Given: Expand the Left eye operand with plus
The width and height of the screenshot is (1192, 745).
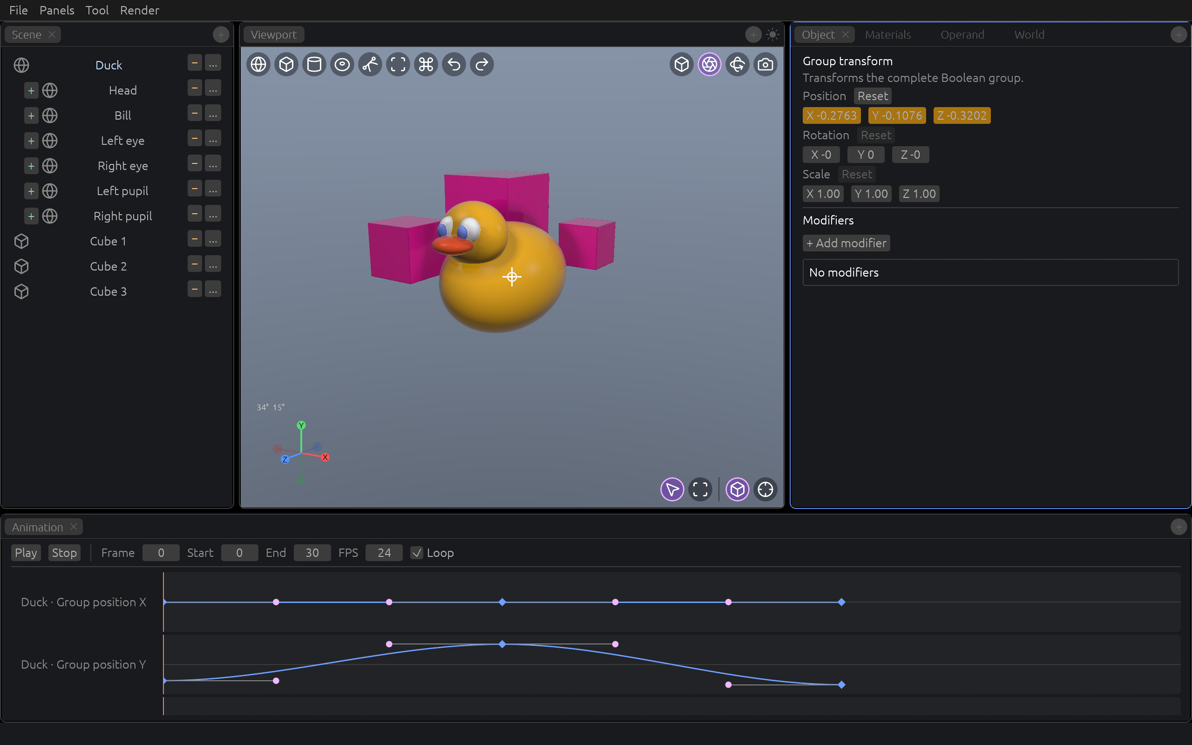Looking at the screenshot, I should 31,141.
